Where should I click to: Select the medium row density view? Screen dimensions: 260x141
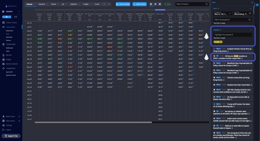click(155, 4)
